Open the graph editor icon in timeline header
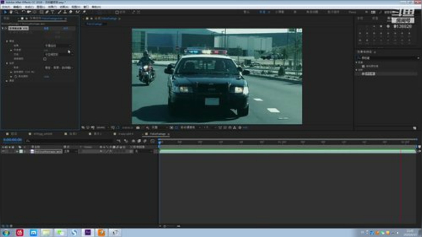 [x=152, y=141]
